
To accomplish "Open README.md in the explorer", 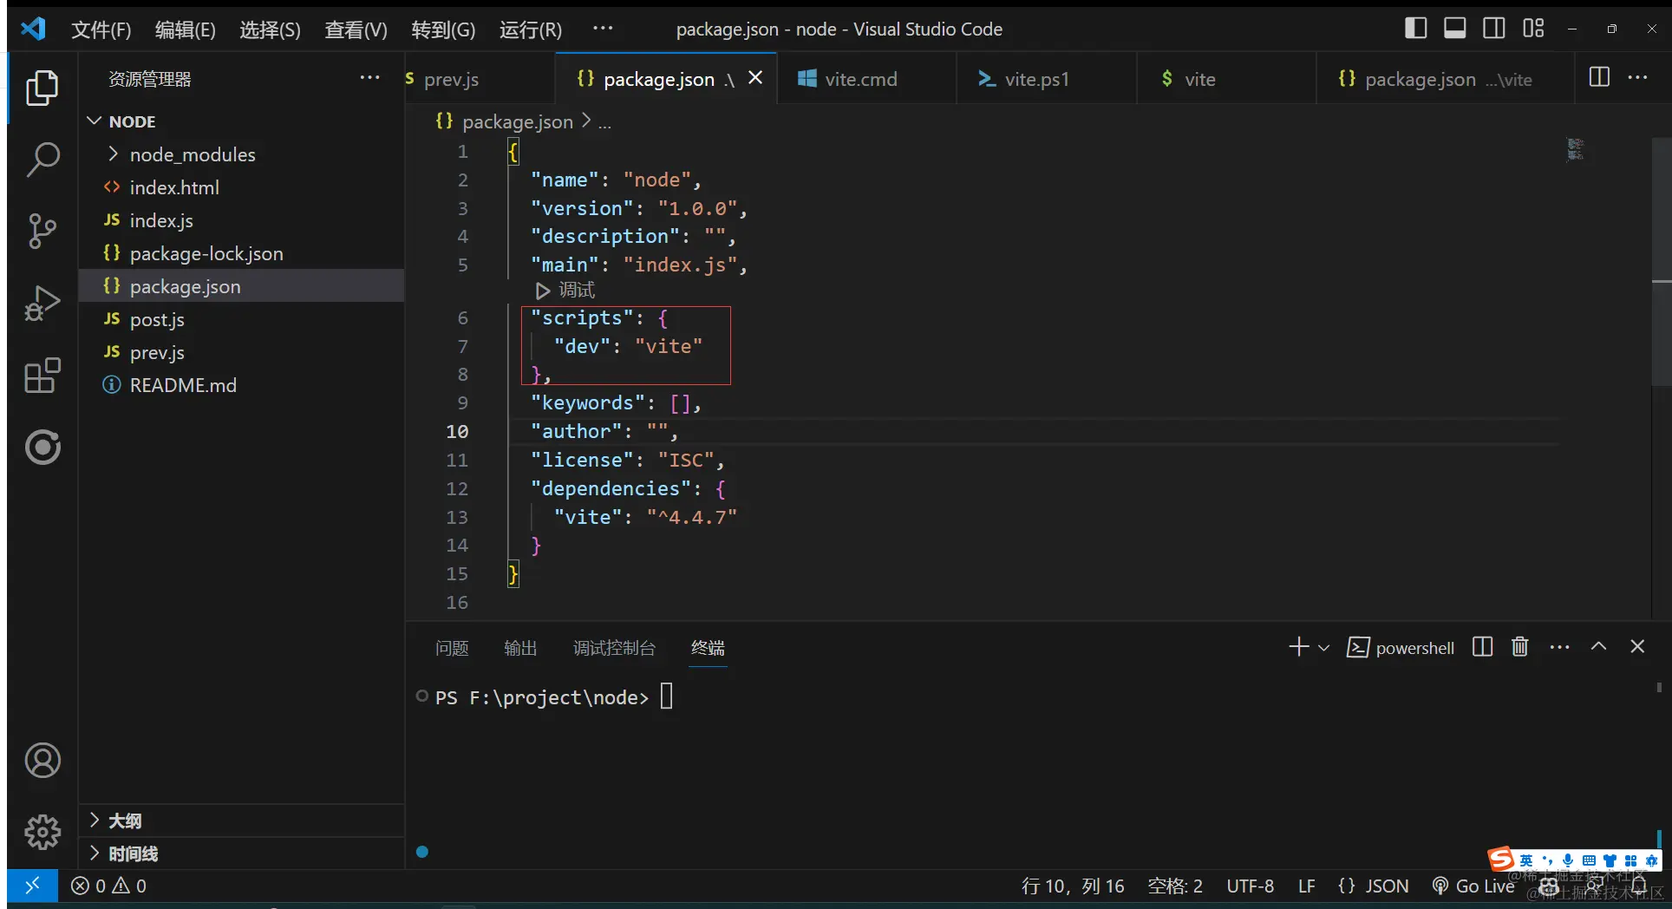I will pyautogui.click(x=243, y=385).
